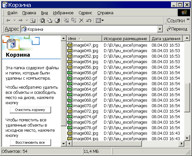Viewport: 192px width, 156px height.
Task: Select the image058.gif file icon
Action: (x=70, y=73)
